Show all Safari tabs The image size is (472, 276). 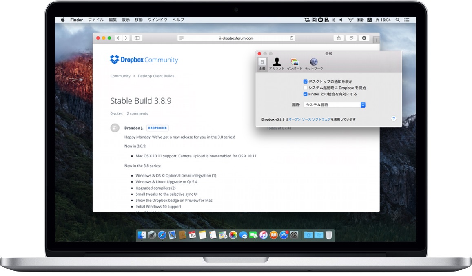point(351,38)
